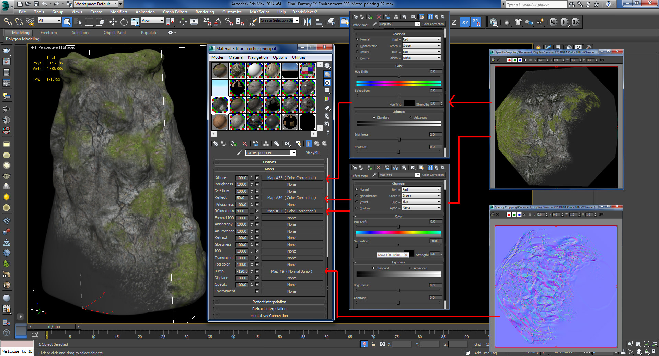Toggle Environment map checkbox
Screen dimensions: 659x356
tap(257, 291)
